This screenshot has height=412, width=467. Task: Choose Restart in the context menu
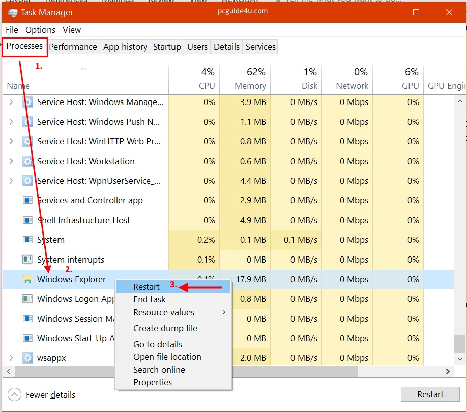coord(173,287)
